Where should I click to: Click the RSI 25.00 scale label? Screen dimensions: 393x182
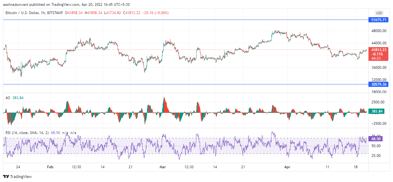(376, 156)
